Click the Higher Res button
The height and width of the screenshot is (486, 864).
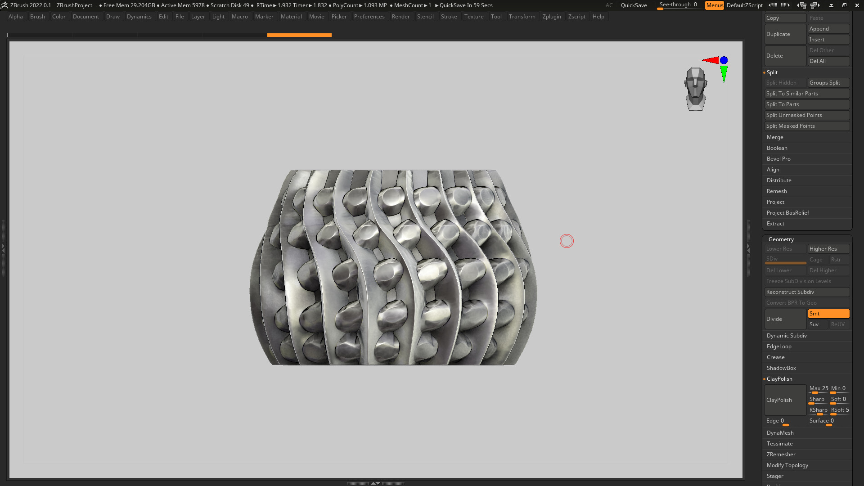click(x=828, y=249)
